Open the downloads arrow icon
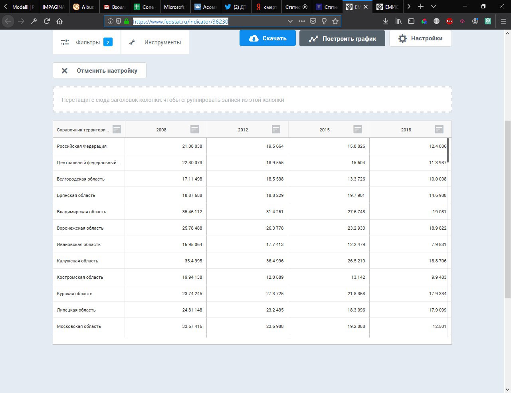 tap(385, 21)
